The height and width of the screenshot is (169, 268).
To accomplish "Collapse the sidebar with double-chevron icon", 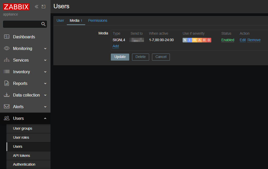I will 37,7.
